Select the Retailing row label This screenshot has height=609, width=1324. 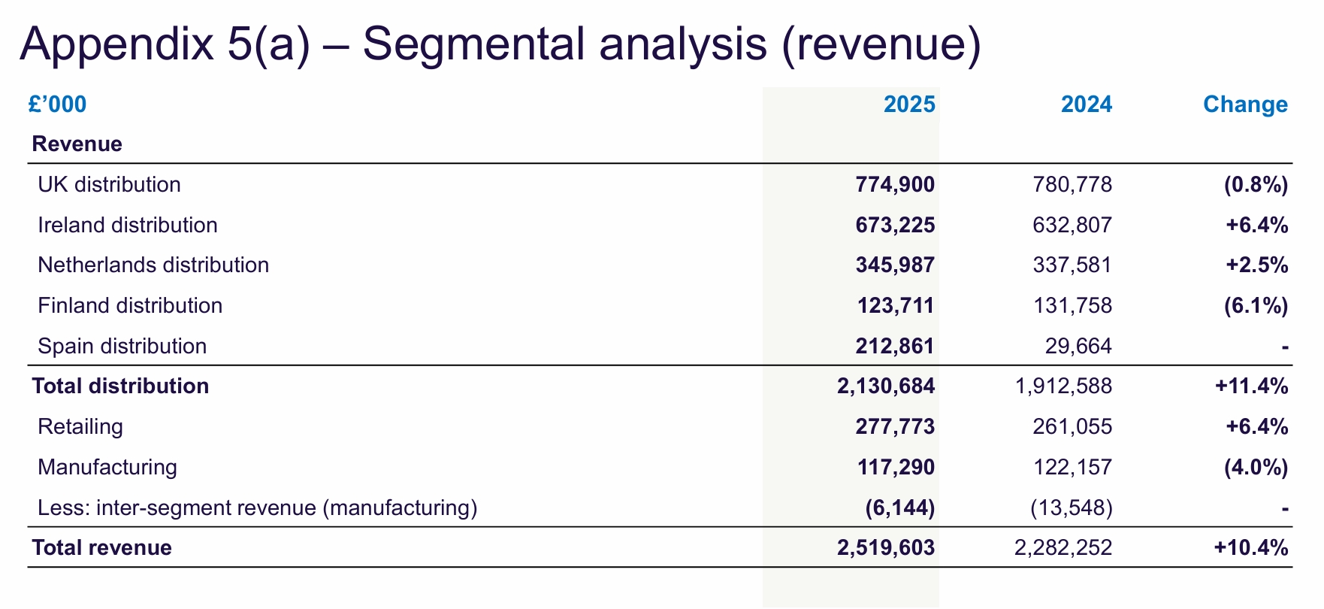80,427
